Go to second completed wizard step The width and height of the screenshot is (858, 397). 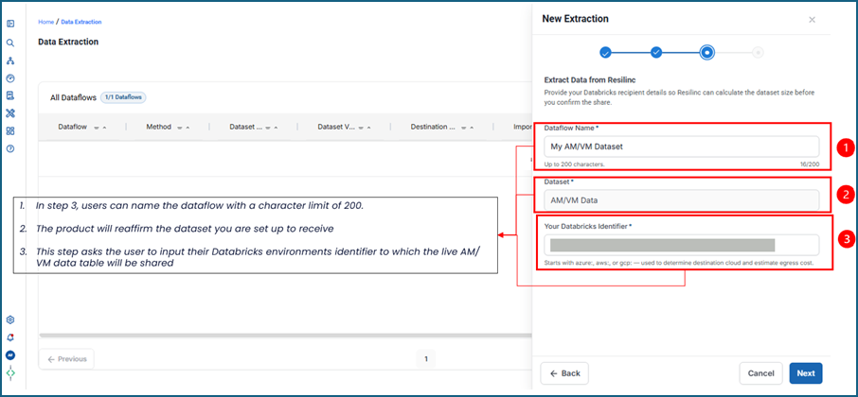[656, 52]
